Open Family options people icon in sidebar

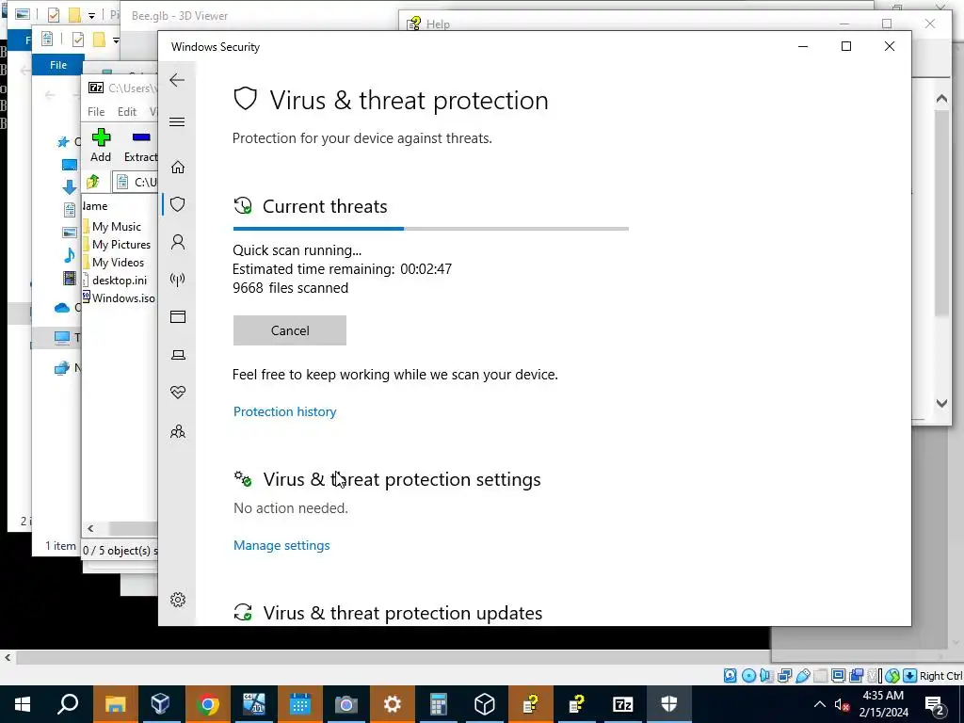click(178, 431)
